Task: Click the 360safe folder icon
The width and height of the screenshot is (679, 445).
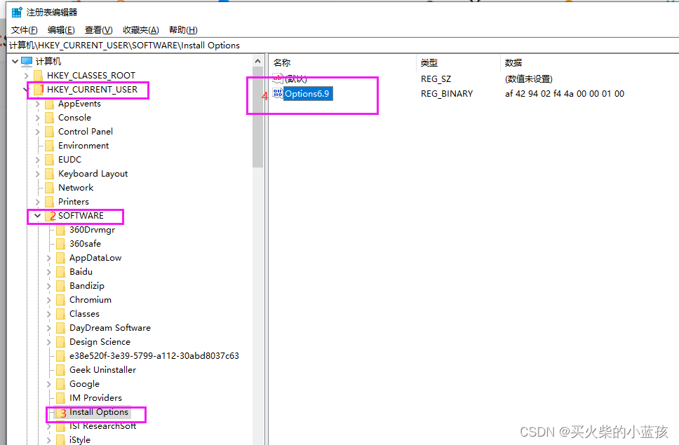Action: click(x=60, y=243)
